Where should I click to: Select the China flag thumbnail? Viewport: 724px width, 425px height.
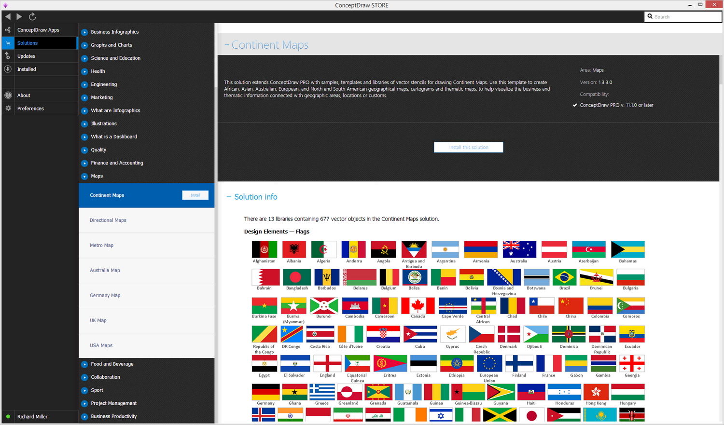click(571, 305)
